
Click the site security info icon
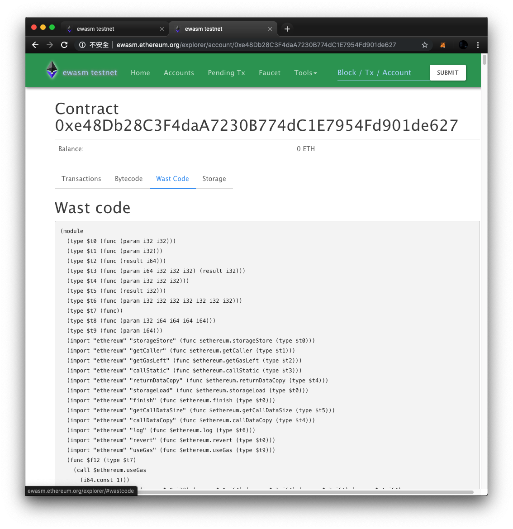[x=82, y=45]
